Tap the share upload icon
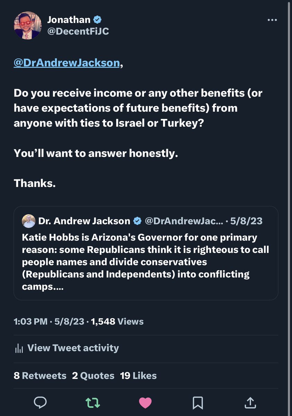The image size is (292, 416). [250, 402]
